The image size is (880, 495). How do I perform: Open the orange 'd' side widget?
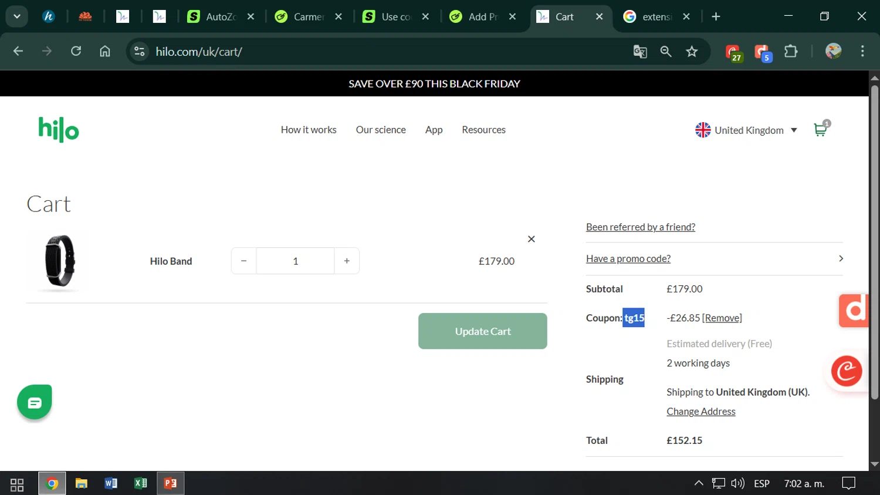pos(854,310)
